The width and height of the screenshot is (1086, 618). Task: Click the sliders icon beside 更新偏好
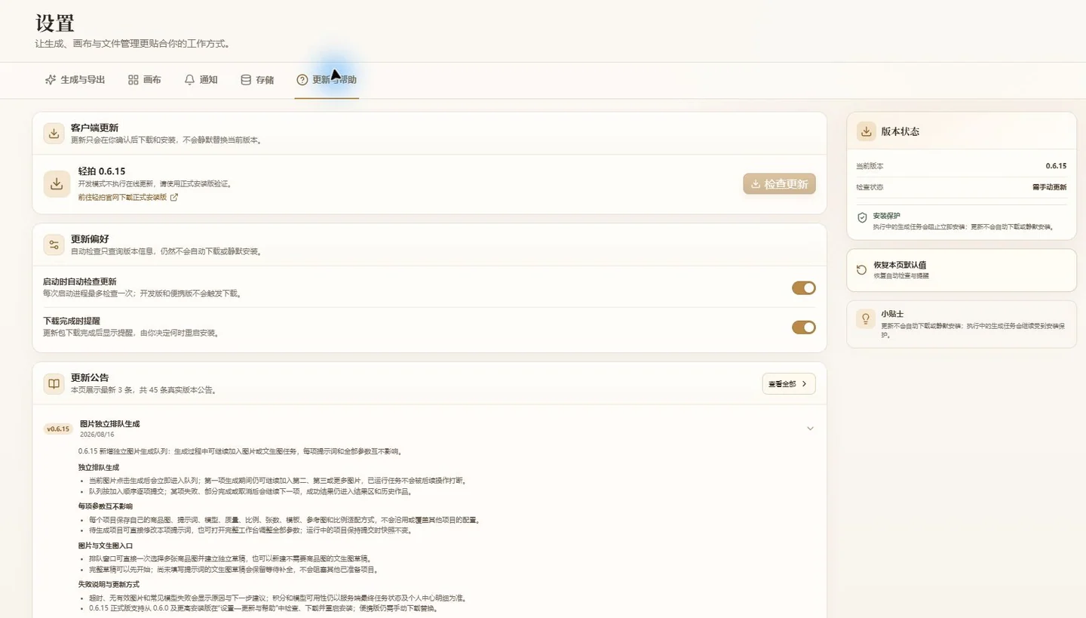(x=54, y=244)
